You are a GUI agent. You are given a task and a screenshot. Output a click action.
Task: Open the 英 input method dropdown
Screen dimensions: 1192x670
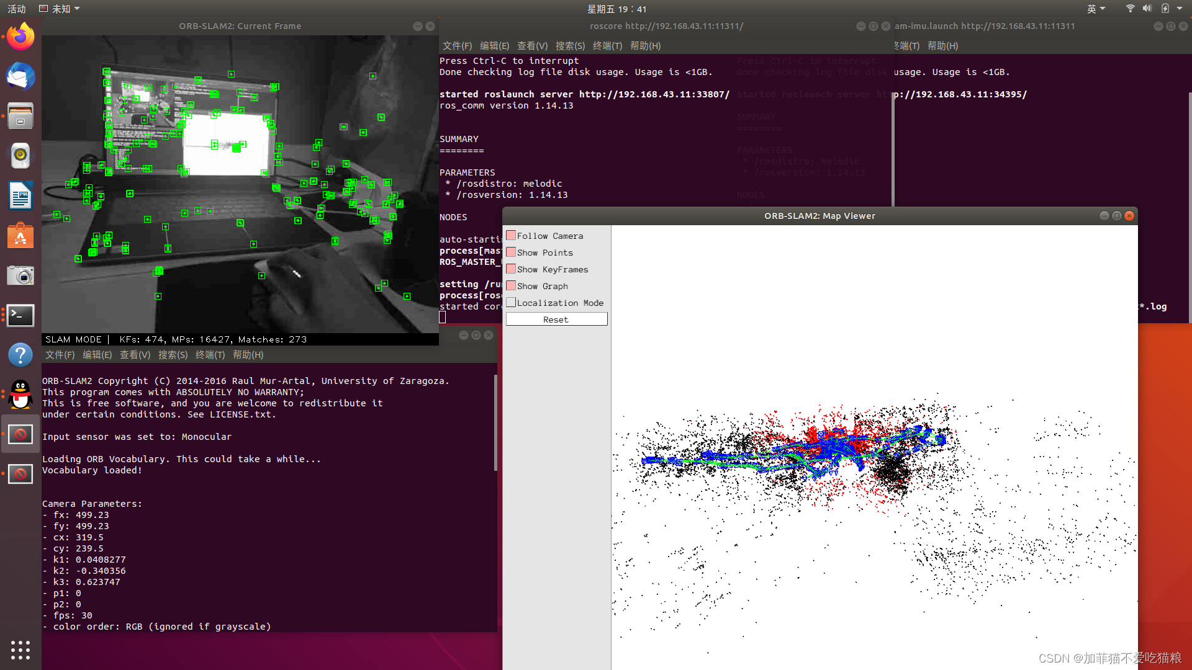1096,9
